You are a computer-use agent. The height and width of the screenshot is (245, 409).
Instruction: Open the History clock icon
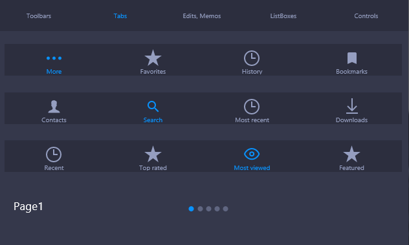tap(252, 58)
